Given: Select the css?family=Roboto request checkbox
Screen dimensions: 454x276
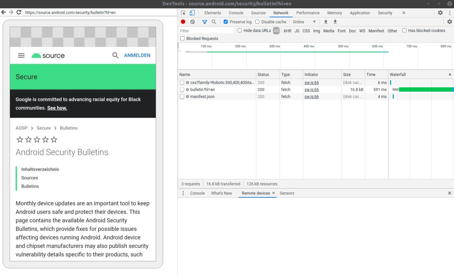Looking at the screenshot, I should point(182,83).
